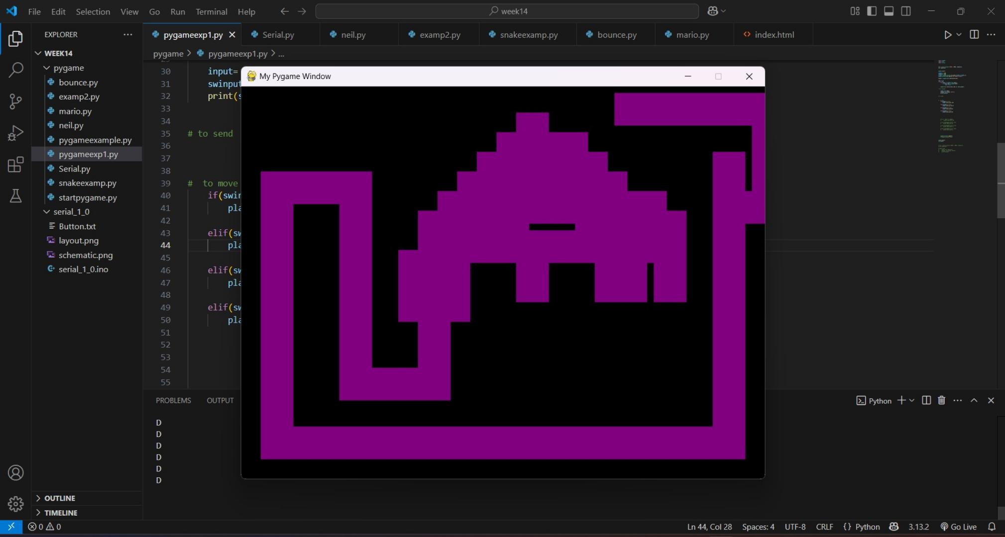Click the week14 command center search box

click(x=507, y=11)
